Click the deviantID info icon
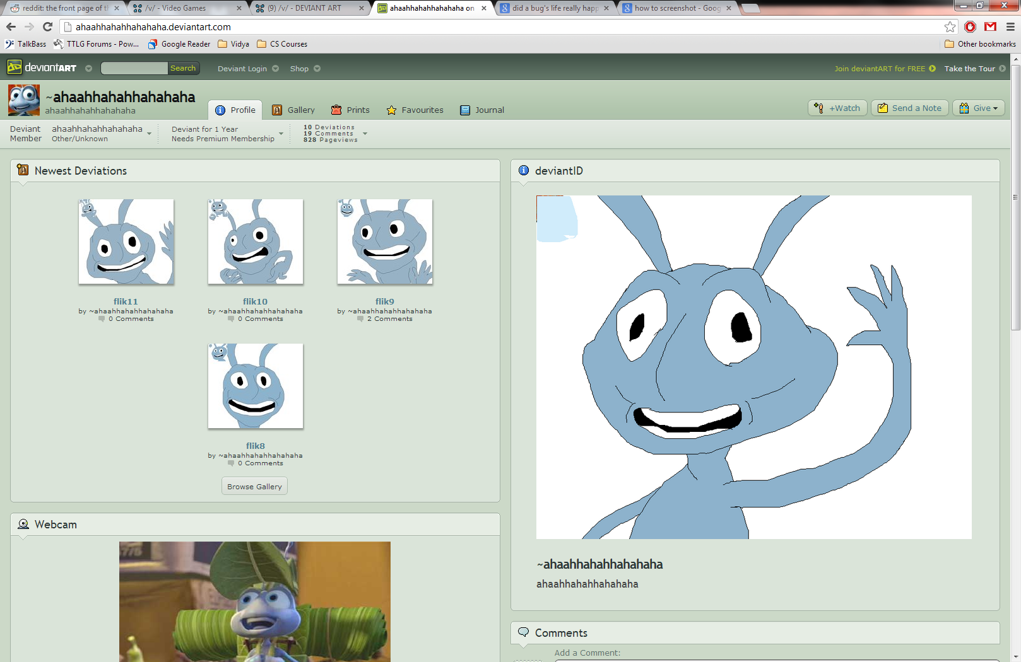This screenshot has height=662, width=1021. pos(523,170)
